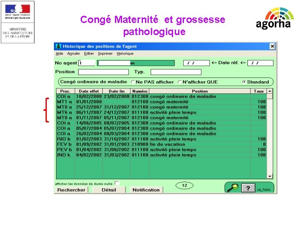Select the COI row dated 14/06/2005
The image size is (301, 225).
[161, 123]
